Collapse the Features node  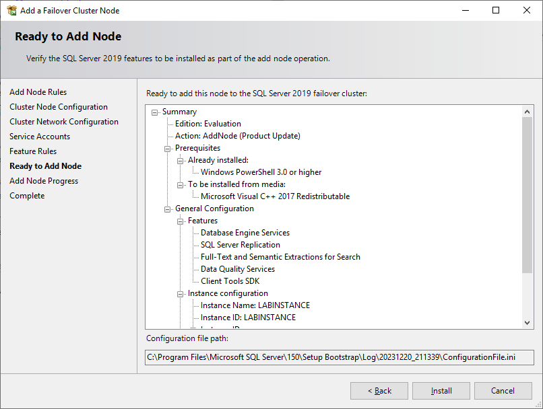[x=180, y=221]
